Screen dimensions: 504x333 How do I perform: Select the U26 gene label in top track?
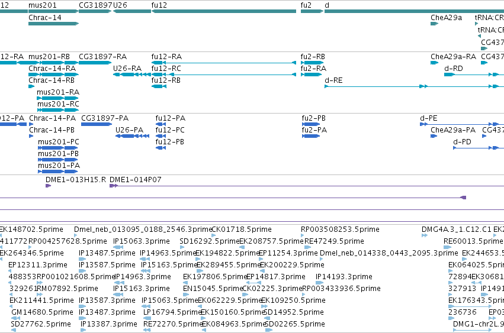coord(120,5)
